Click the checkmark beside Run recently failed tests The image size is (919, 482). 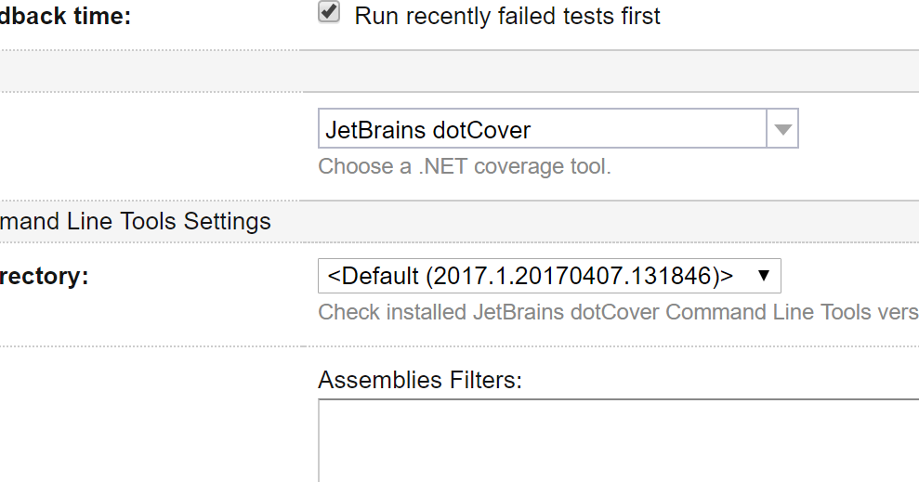click(x=329, y=11)
